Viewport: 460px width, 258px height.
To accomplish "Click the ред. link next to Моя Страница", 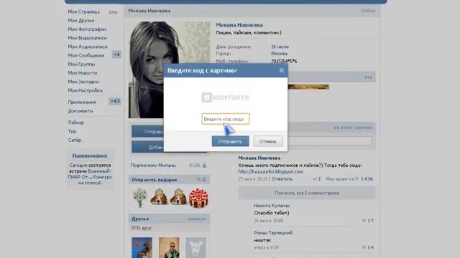I will (114, 12).
